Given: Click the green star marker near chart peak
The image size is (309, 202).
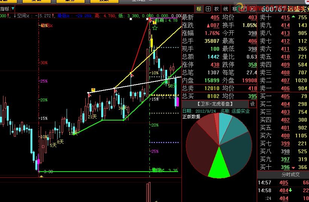Looking at the screenshot, I should [x=155, y=28].
